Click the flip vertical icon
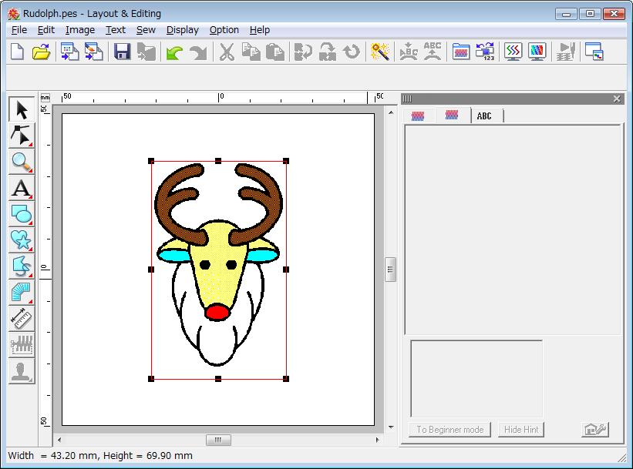 [x=328, y=52]
